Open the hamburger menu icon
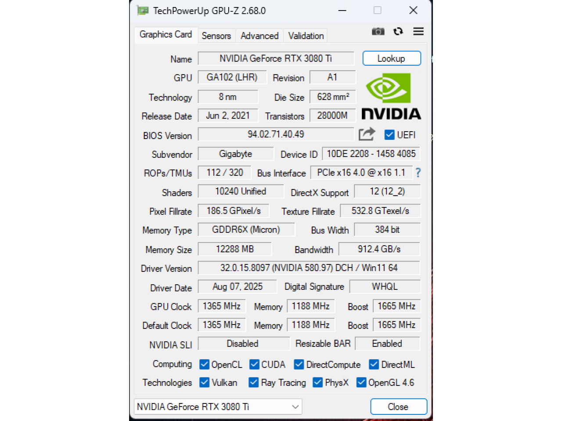 [x=418, y=31]
